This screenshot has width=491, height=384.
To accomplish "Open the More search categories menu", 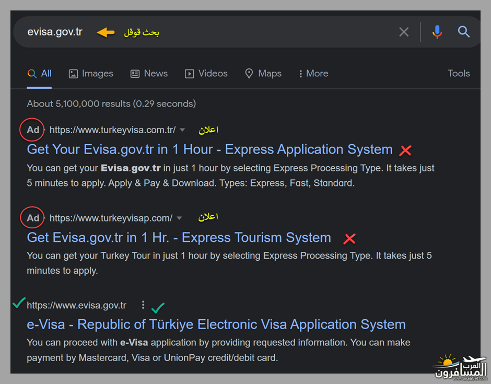I will 313,74.
